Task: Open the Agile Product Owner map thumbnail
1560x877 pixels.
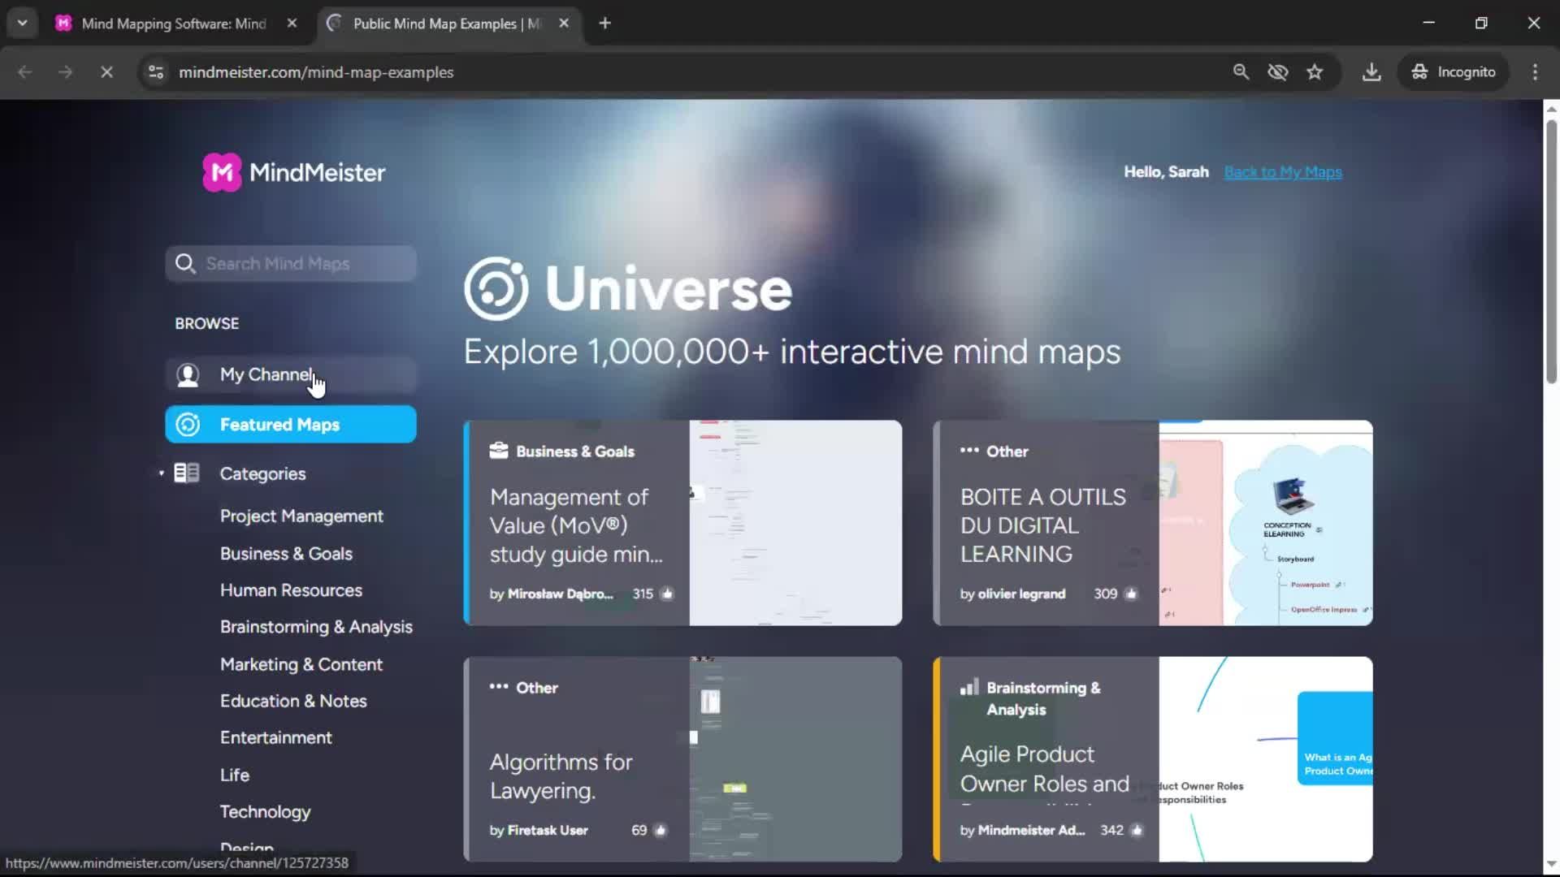Action: pos(1266,759)
